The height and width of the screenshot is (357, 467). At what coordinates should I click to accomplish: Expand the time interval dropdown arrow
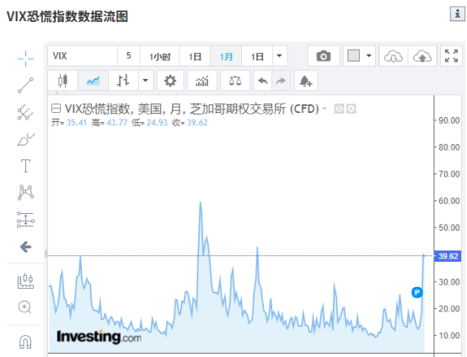[279, 56]
